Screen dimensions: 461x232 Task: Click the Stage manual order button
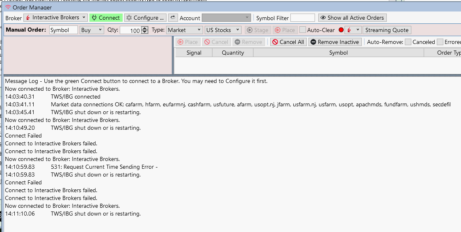point(257,30)
